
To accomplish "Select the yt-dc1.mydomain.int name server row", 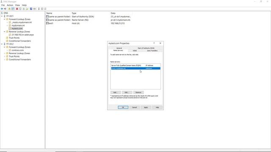I will tap(135, 68).
